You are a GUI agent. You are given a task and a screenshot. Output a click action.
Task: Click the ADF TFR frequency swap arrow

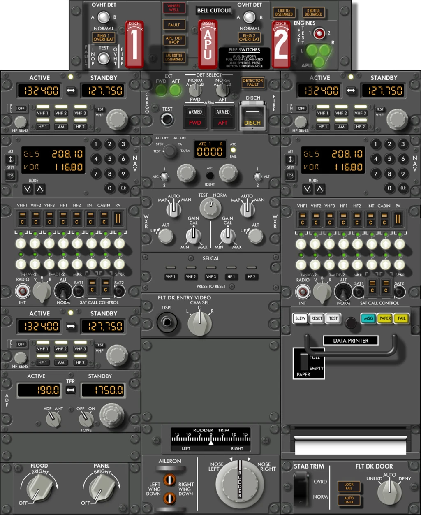[71, 390]
